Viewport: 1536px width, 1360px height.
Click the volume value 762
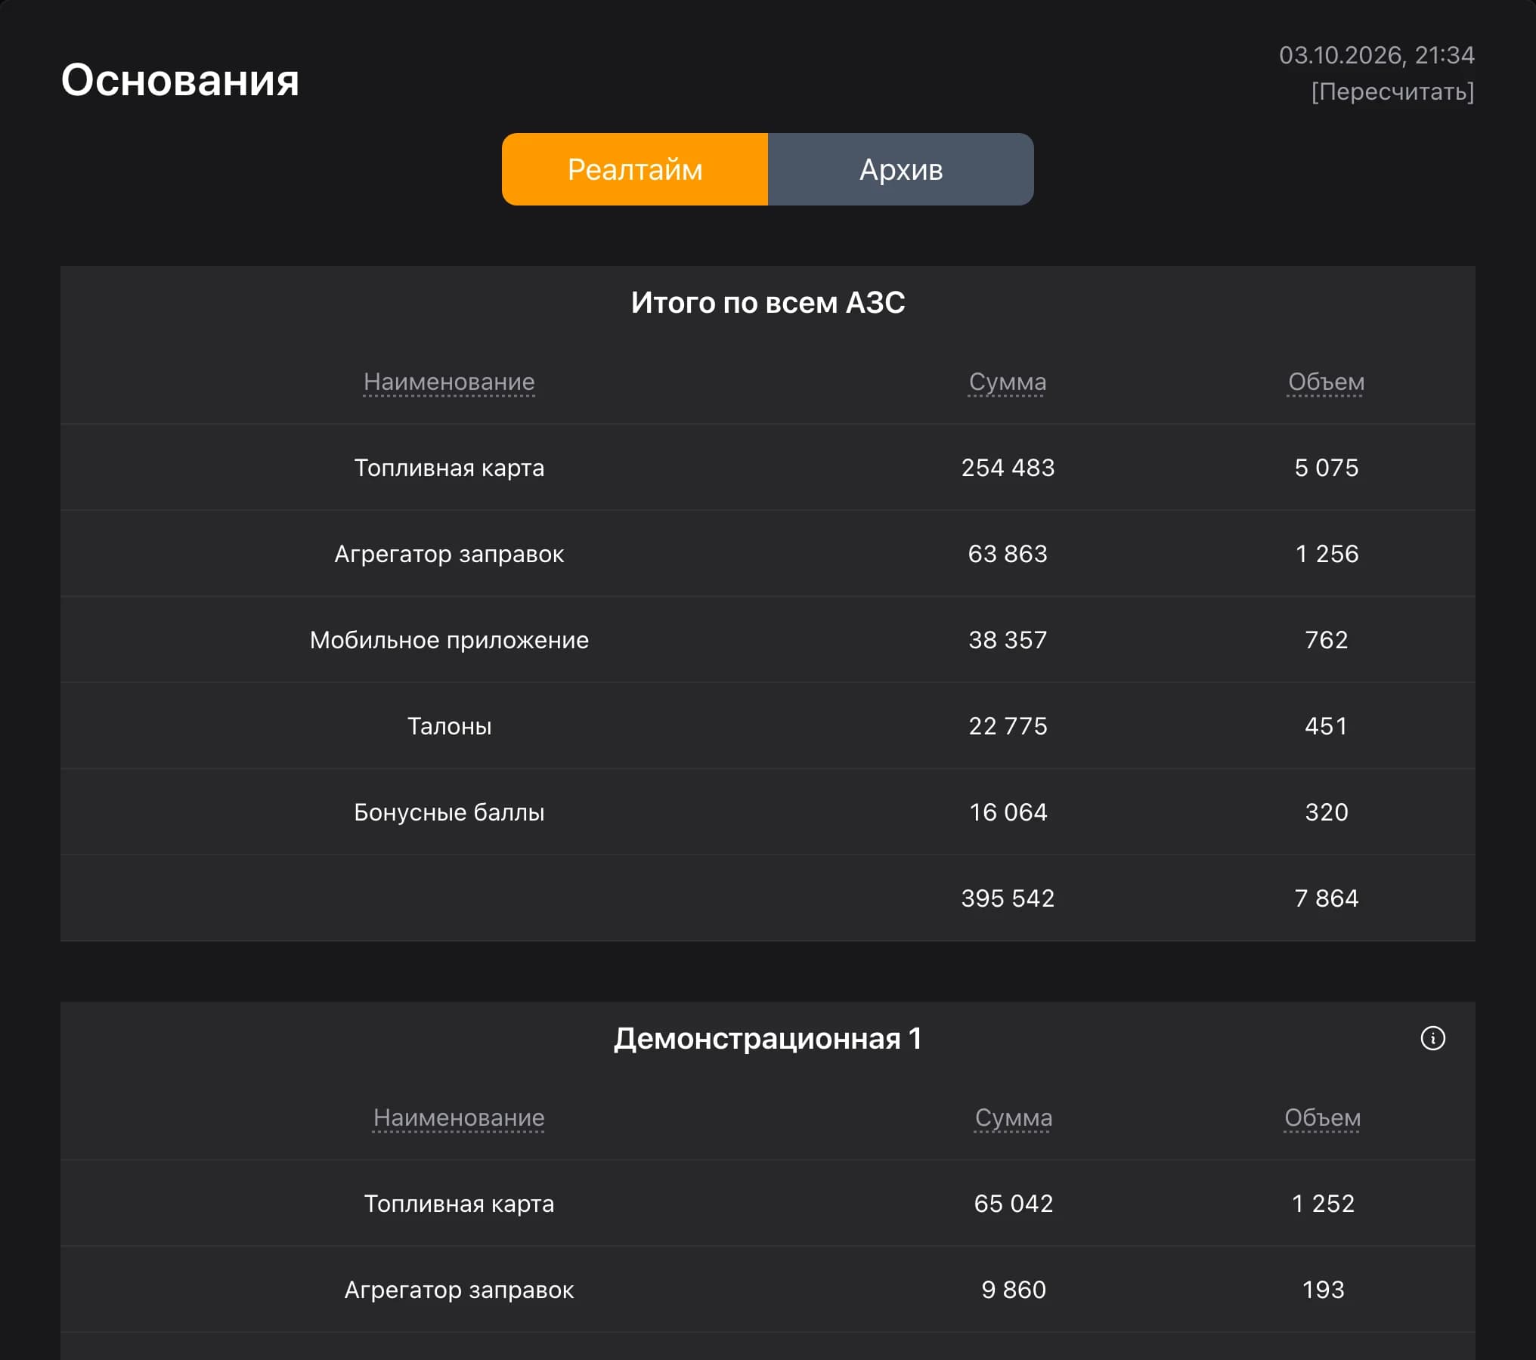(1326, 640)
